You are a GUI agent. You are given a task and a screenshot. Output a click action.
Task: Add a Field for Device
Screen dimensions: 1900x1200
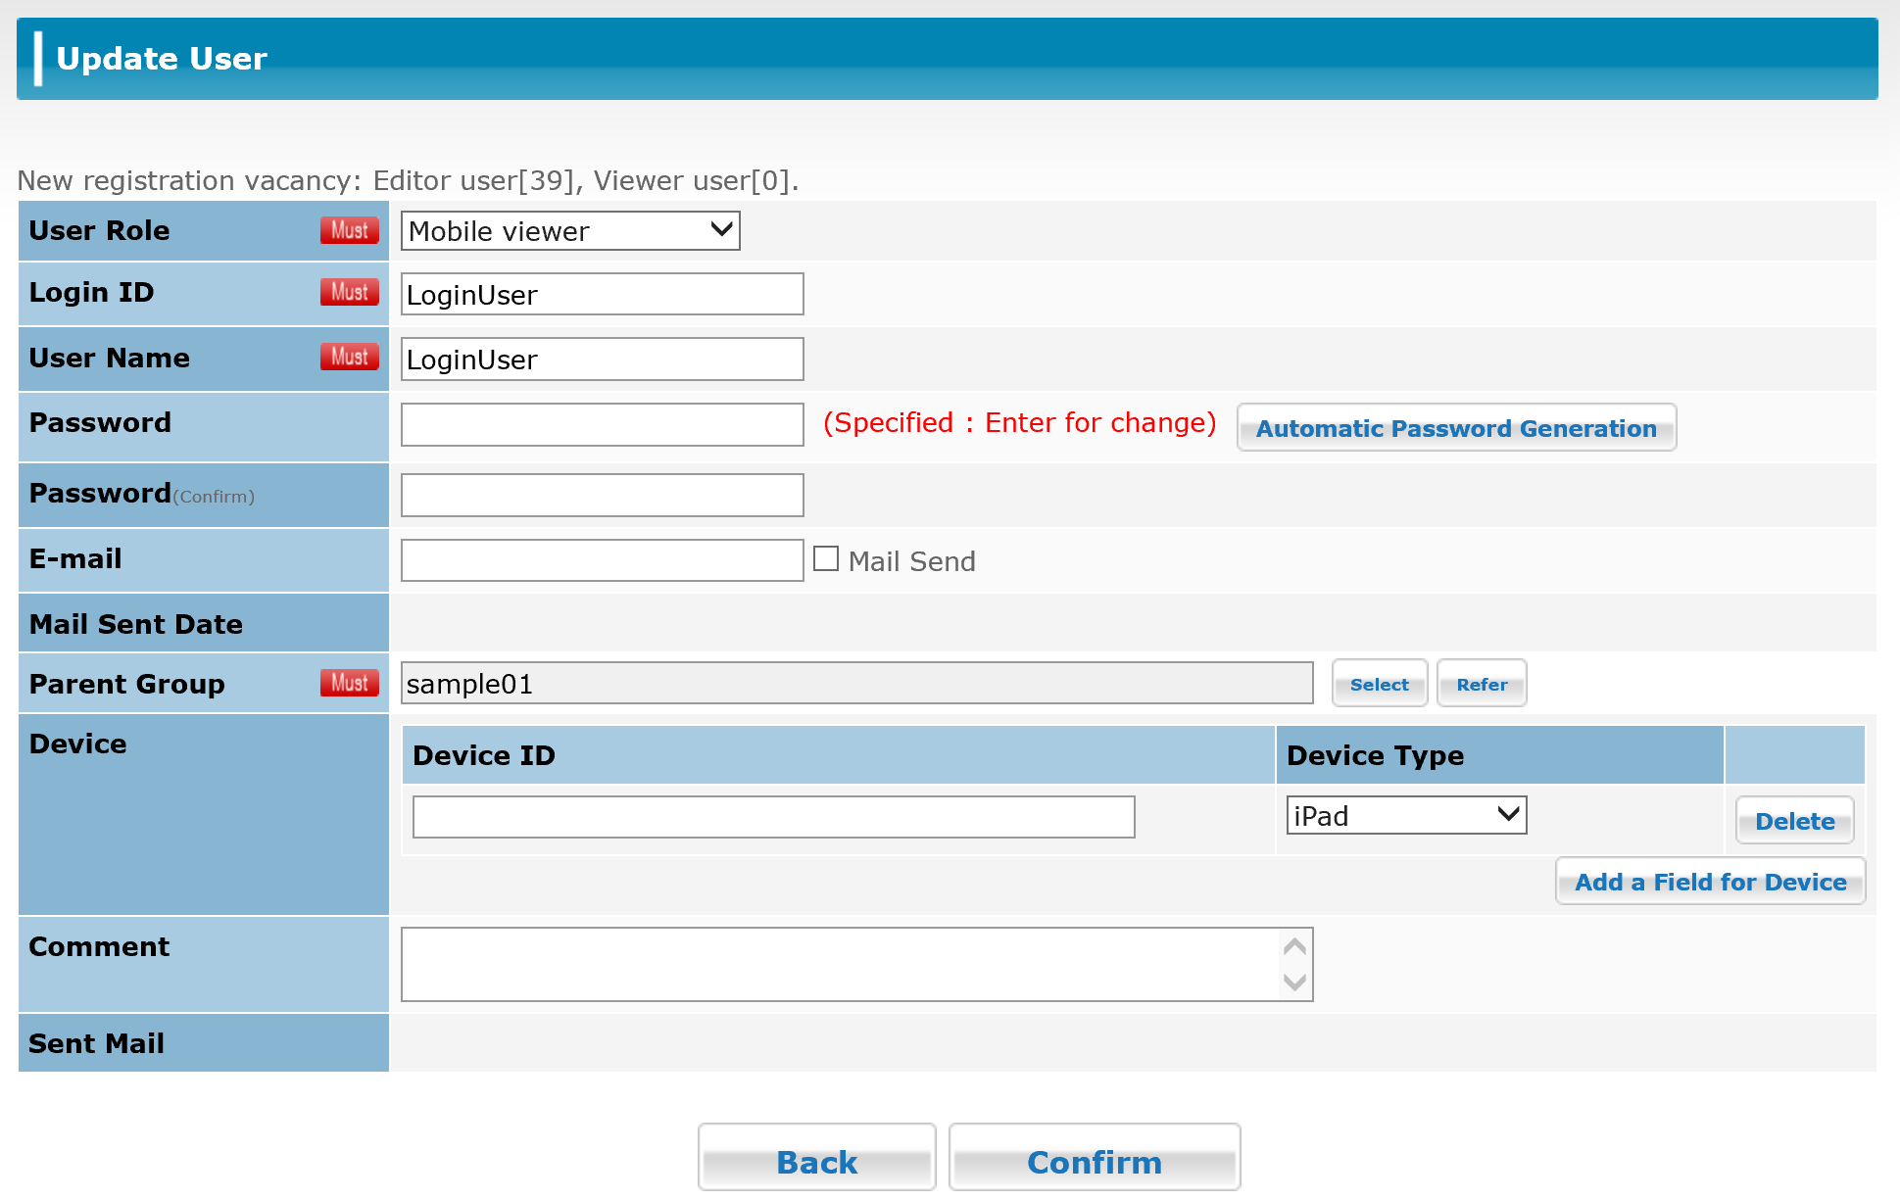pyautogui.click(x=1710, y=882)
